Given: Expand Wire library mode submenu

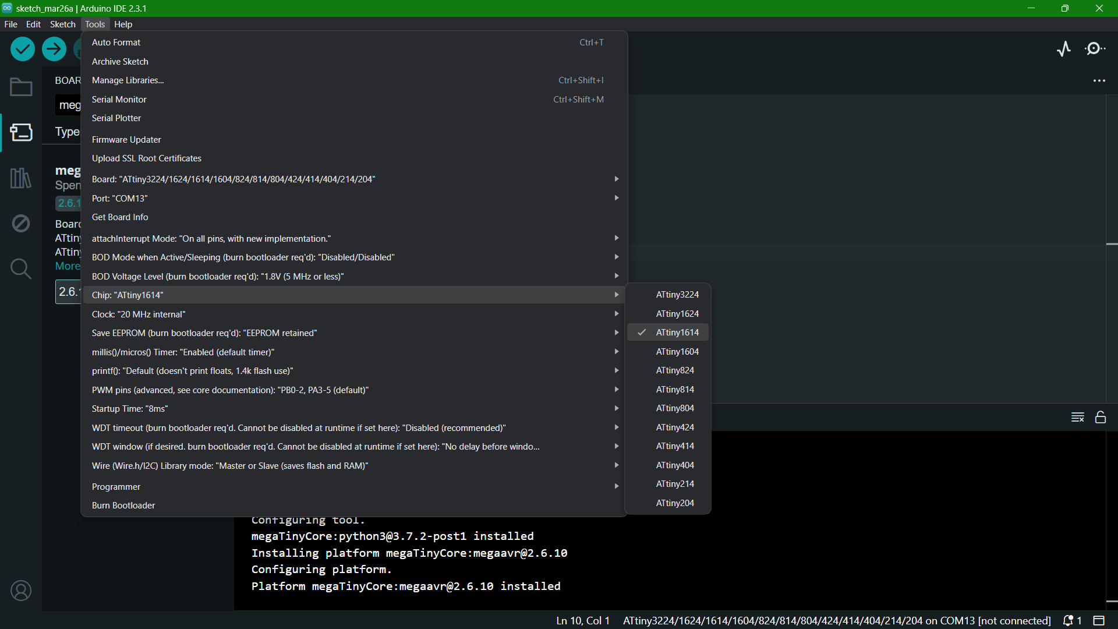Looking at the screenshot, I should click(354, 466).
